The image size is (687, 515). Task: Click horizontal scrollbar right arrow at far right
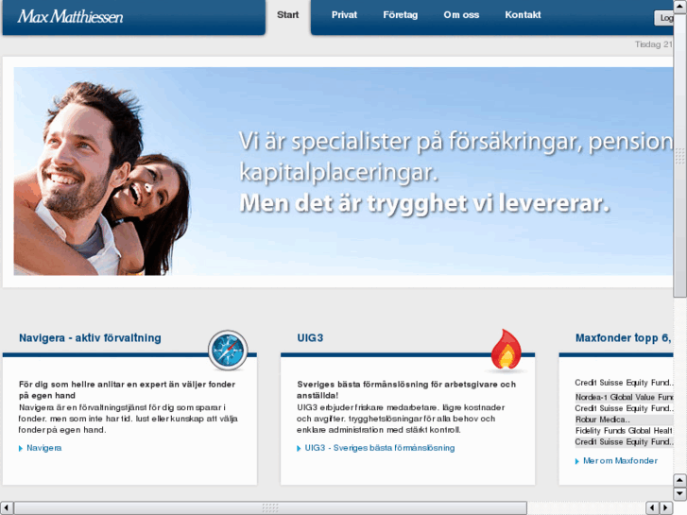(666, 508)
